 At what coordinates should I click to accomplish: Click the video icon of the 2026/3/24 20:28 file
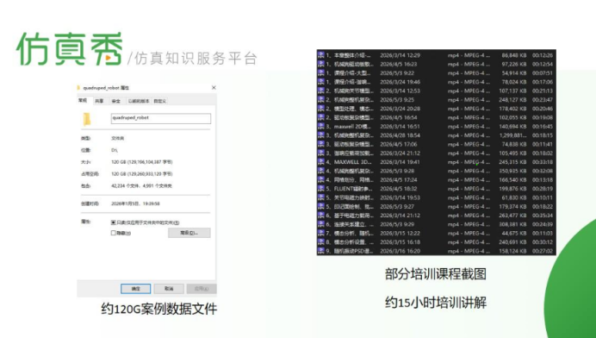[x=321, y=109]
